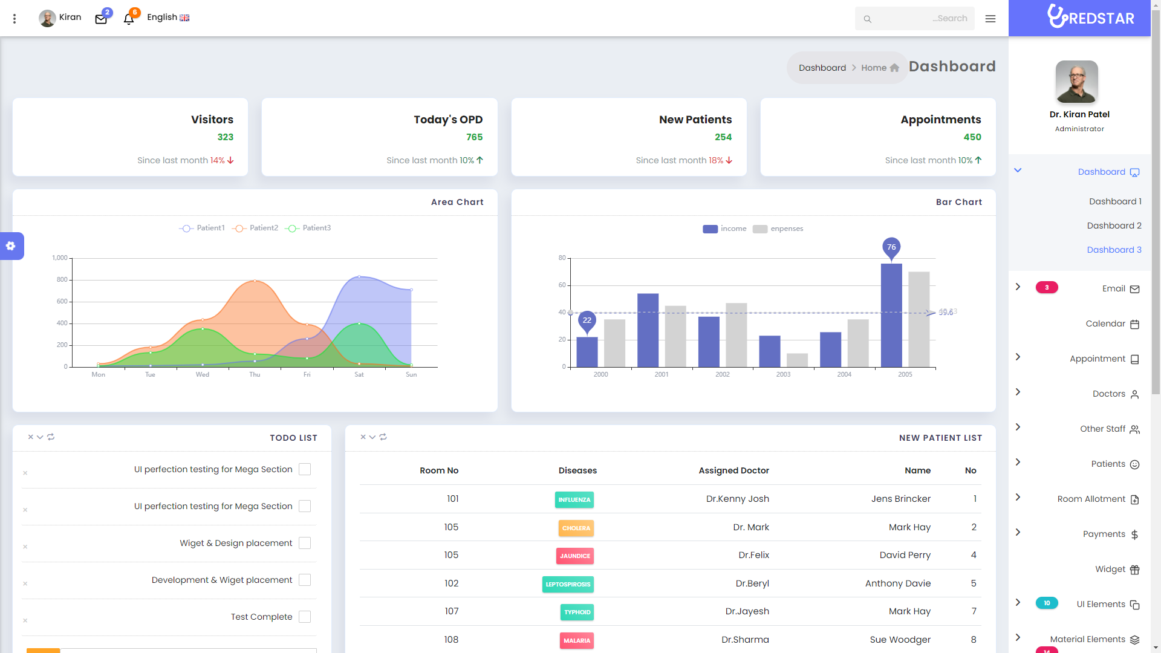Collapse the Dashboard section in the sidebar
This screenshot has width=1161, height=653.
pos(1018,171)
